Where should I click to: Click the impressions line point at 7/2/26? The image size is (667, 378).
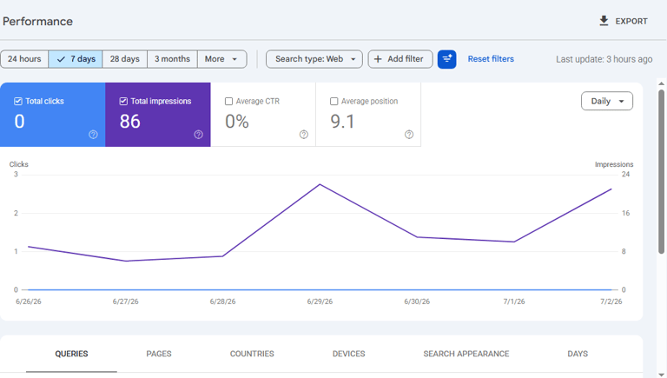(611, 189)
